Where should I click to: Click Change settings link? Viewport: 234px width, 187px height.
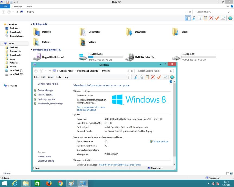[x=160, y=141]
